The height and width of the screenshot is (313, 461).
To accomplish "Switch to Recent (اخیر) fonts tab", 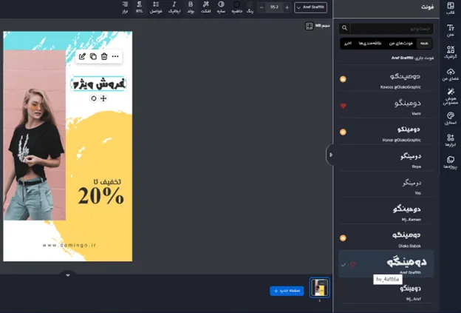I will coord(347,44).
